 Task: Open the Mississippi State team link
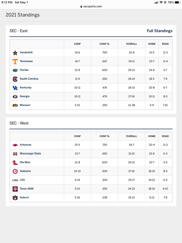tap(30, 154)
